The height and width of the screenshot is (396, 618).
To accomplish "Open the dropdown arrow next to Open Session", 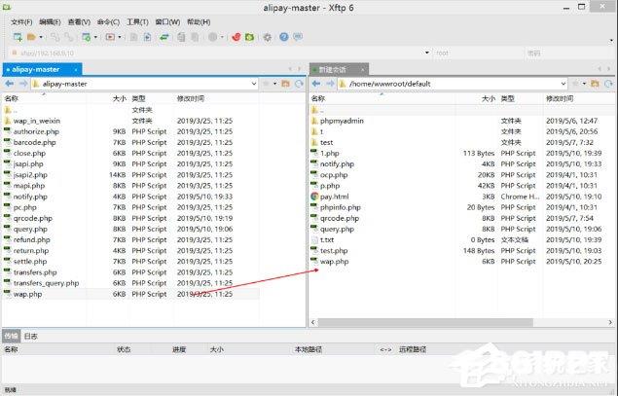I will [x=41, y=37].
